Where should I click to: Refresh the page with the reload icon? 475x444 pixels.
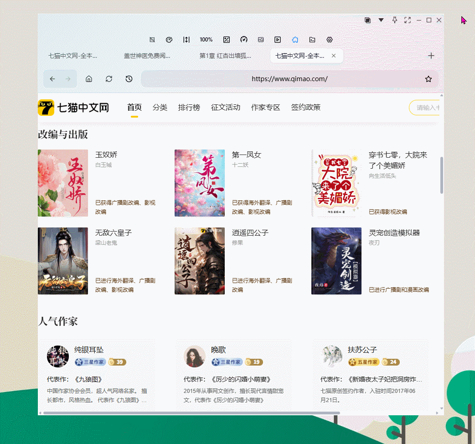pos(108,78)
